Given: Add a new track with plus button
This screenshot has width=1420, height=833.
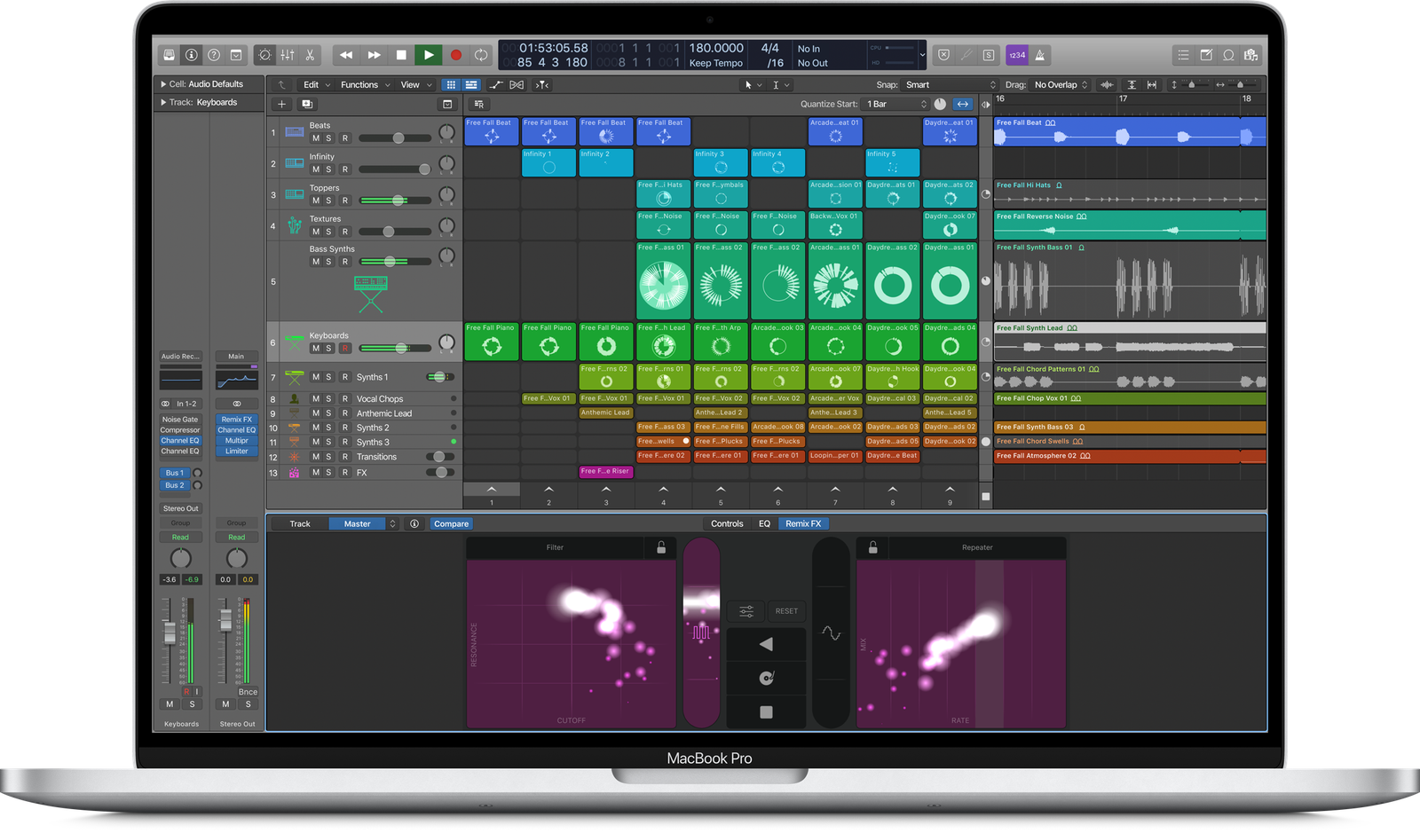Looking at the screenshot, I should [282, 104].
